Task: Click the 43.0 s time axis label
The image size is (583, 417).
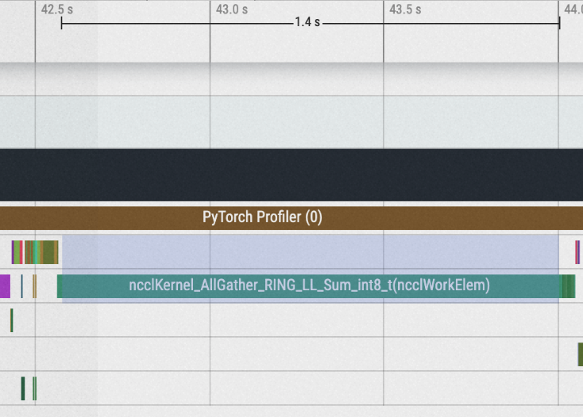Action: point(232,10)
